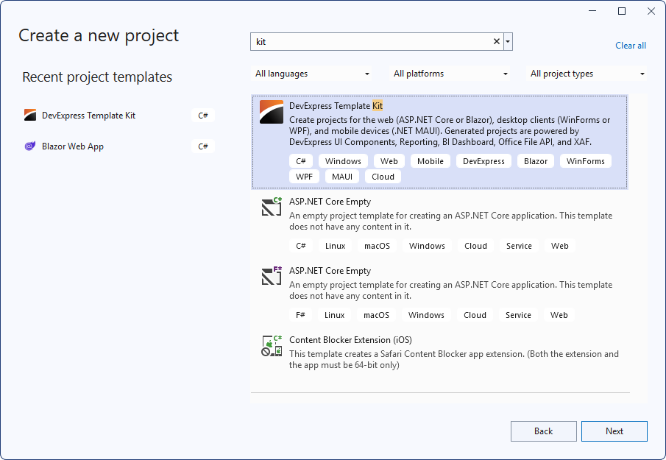Click the F# ASP.NET Core Empty template icon
The height and width of the screenshot is (460, 666).
pyautogui.click(x=272, y=276)
